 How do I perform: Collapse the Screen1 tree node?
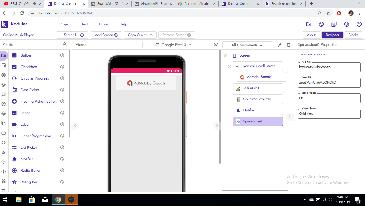[x=226, y=56]
